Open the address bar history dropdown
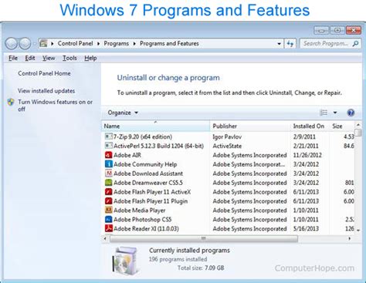The image size is (366, 283). click(x=280, y=44)
